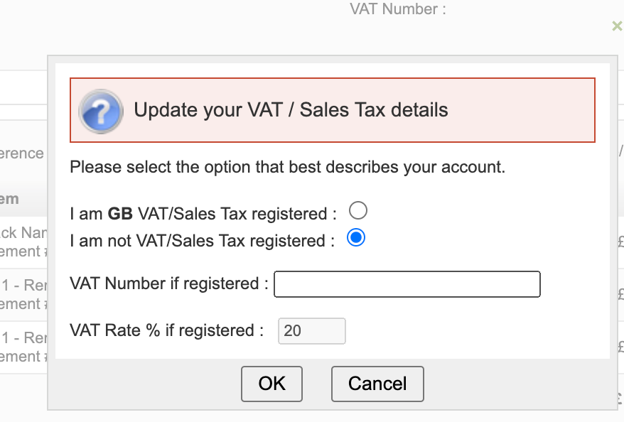
Task: Click the VAT Rate % field showing 20
Action: tap(311, 331)
